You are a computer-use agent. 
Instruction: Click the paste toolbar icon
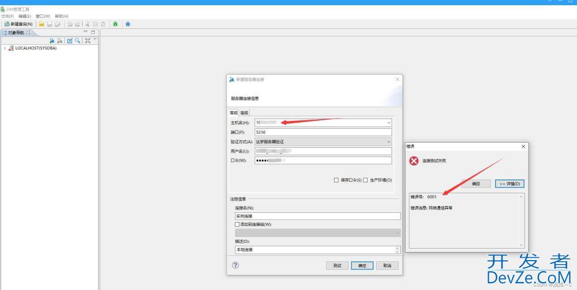point(103,24)
